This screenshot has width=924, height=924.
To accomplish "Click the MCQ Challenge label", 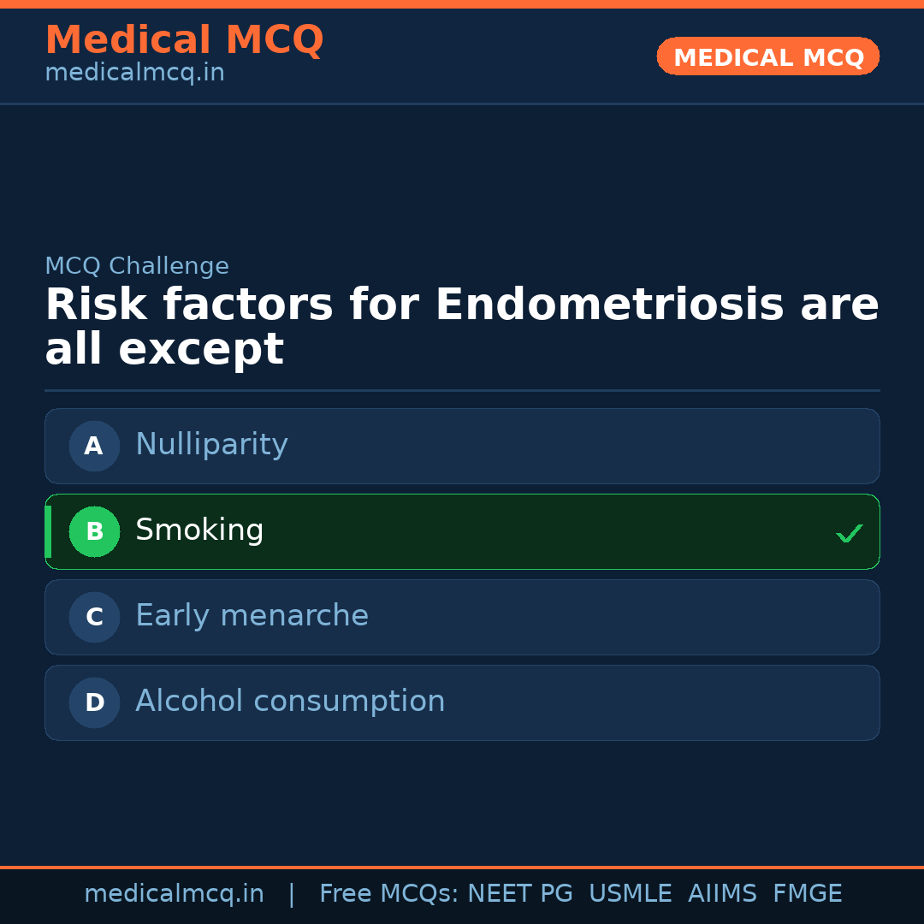I will (137, 266).
